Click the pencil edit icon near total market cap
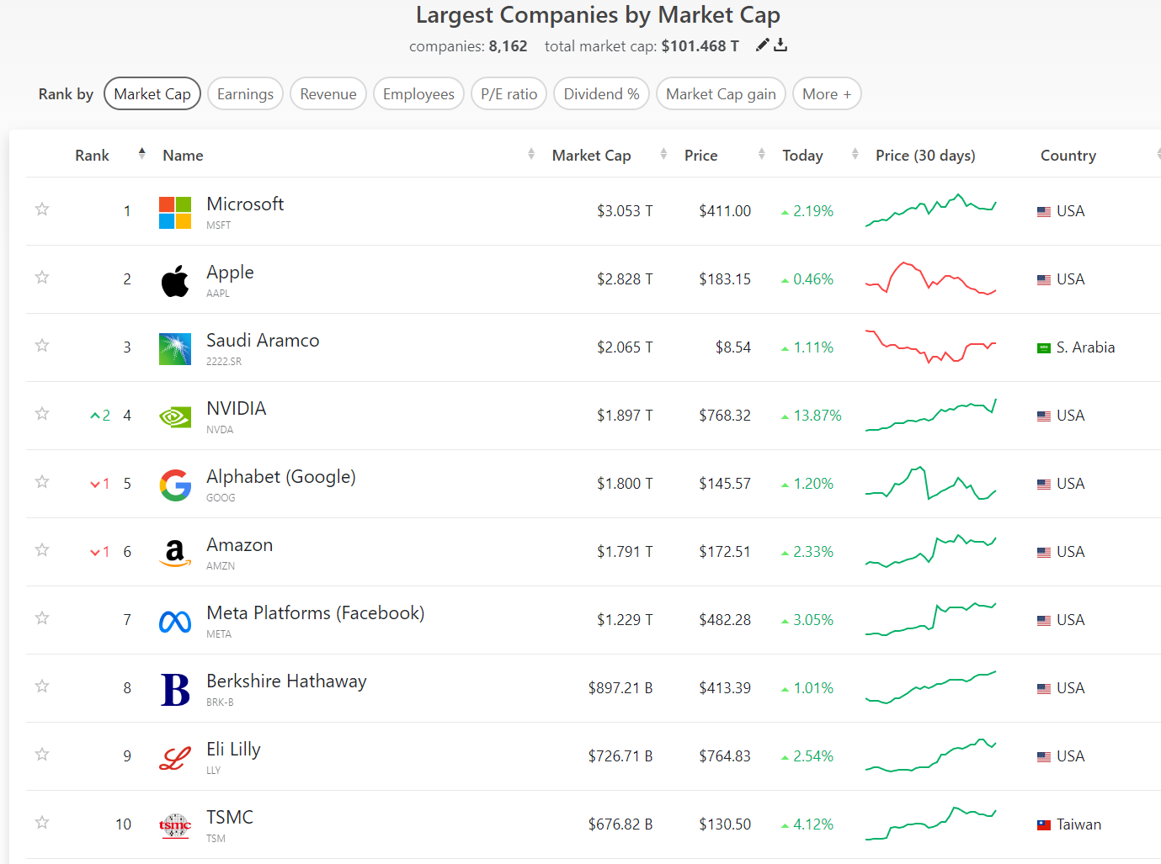 click(x=762, y=45)
